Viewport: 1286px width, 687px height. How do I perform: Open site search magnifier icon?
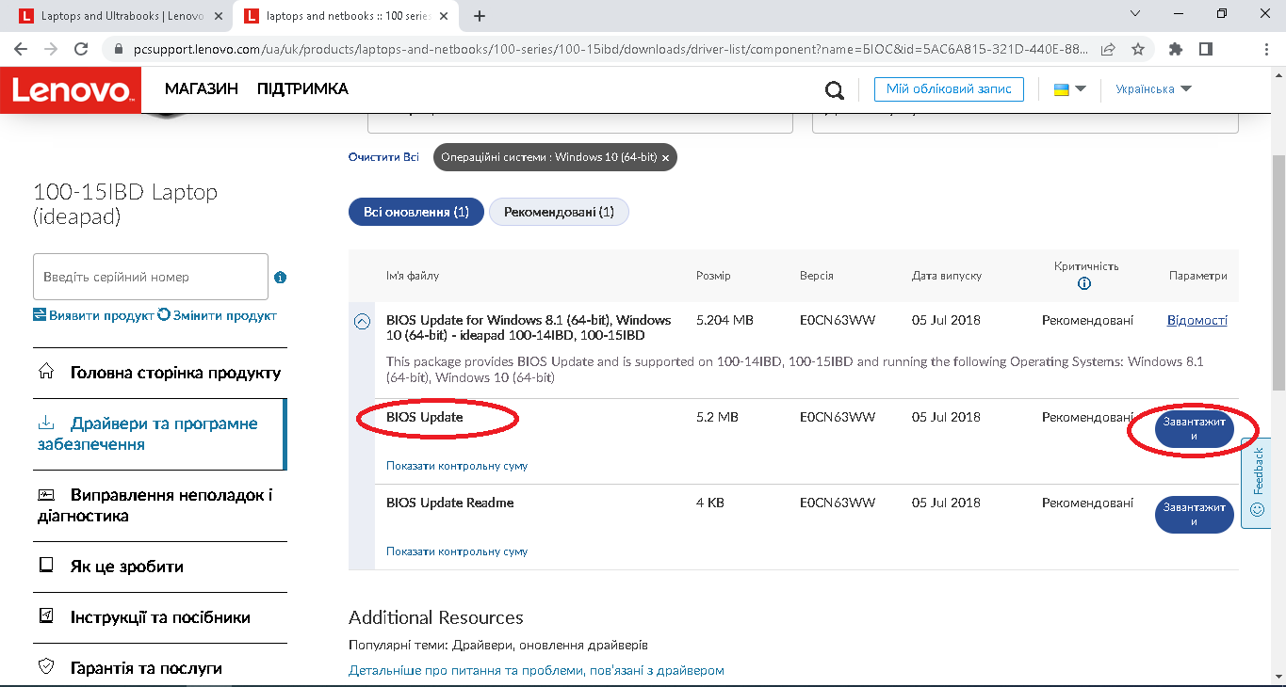coord(835,89)
